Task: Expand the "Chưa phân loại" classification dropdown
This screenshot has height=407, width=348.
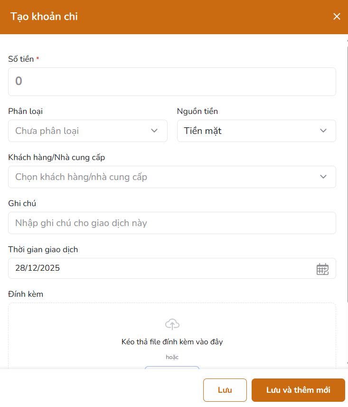Action: point(88,131)
